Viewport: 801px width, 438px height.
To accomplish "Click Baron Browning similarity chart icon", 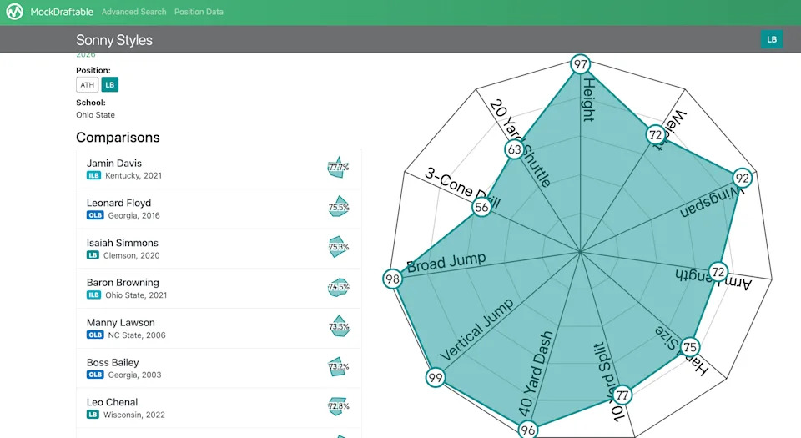I will 338,287.
